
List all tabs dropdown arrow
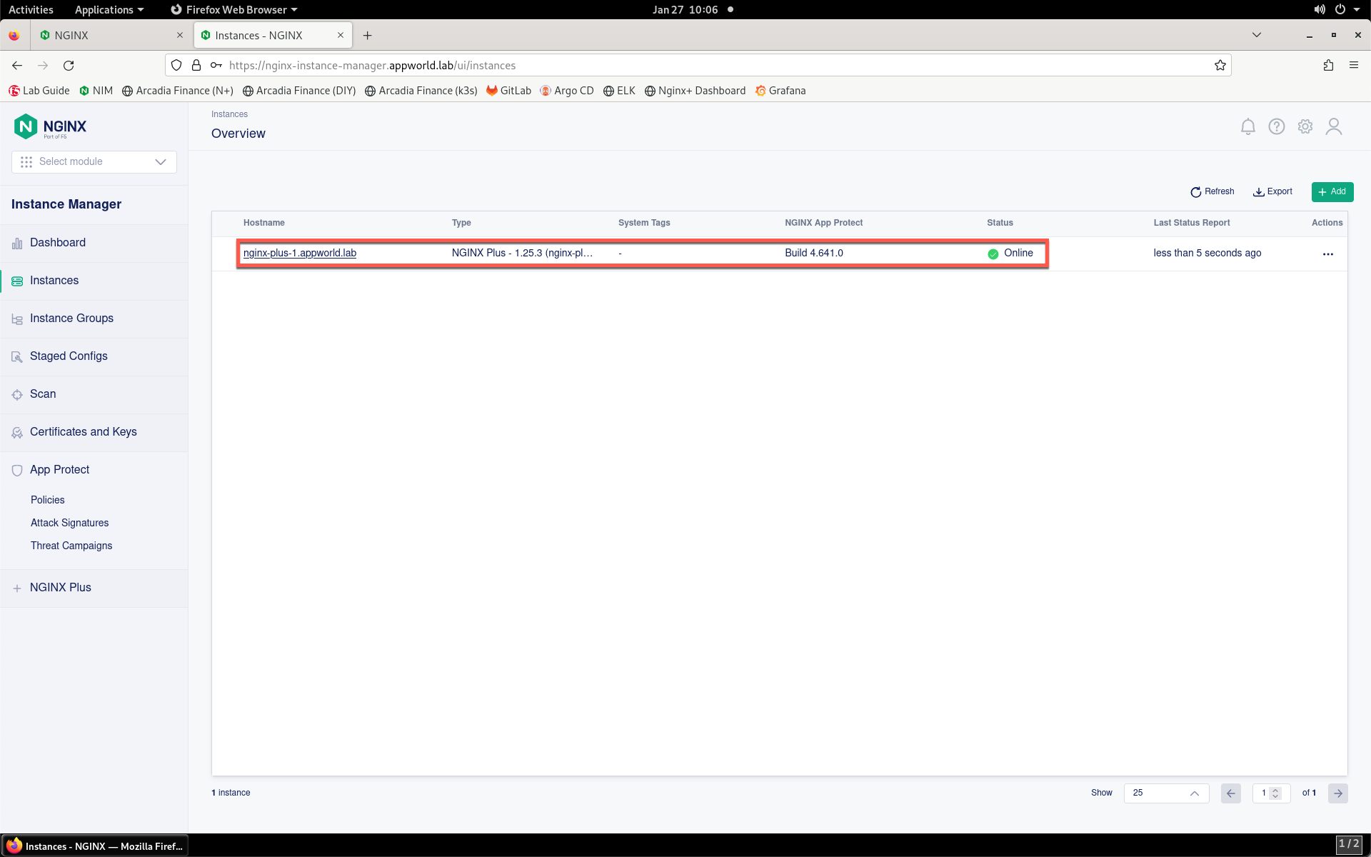1256,34
